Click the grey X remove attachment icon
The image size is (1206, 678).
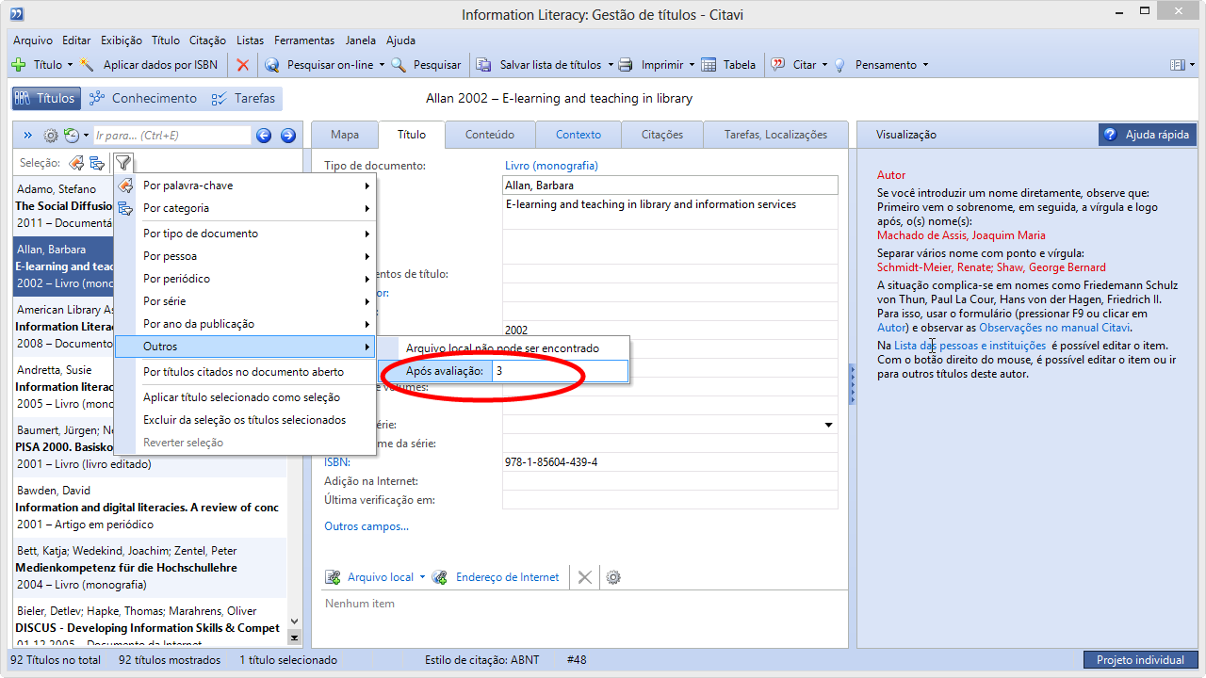tap(585, 577)
